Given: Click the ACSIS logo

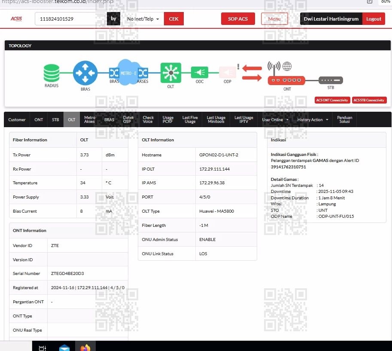Looking at the screenshot, I should pos(16,19).
